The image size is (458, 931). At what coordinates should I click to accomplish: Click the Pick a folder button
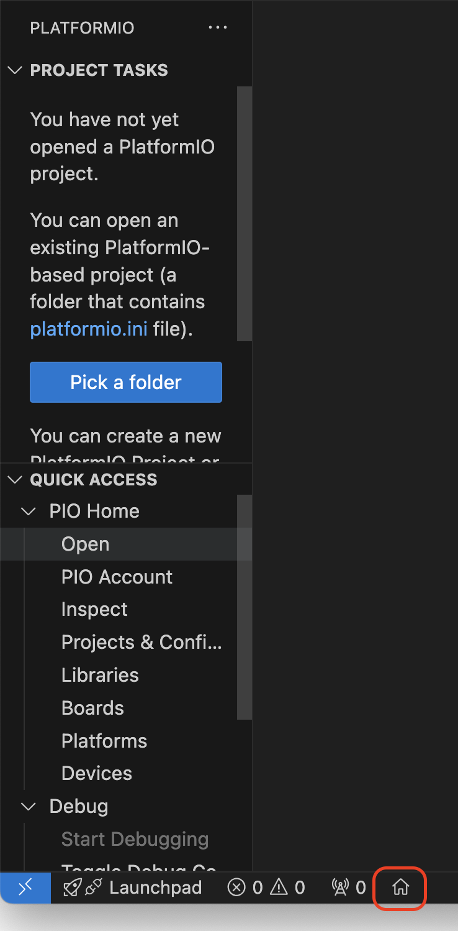tap(125, 382)
